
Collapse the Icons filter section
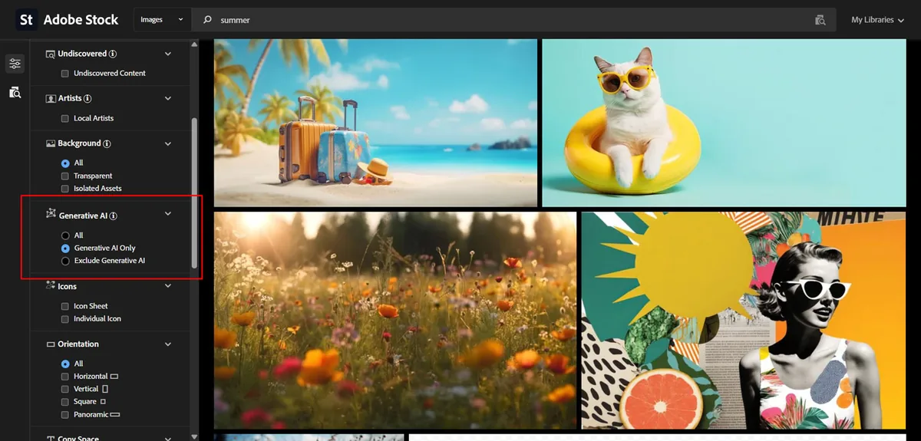tap(168, 286)
